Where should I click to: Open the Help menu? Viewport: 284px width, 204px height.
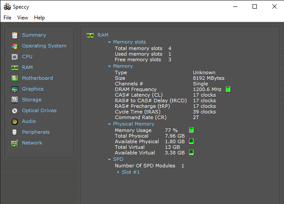(39, 18)
